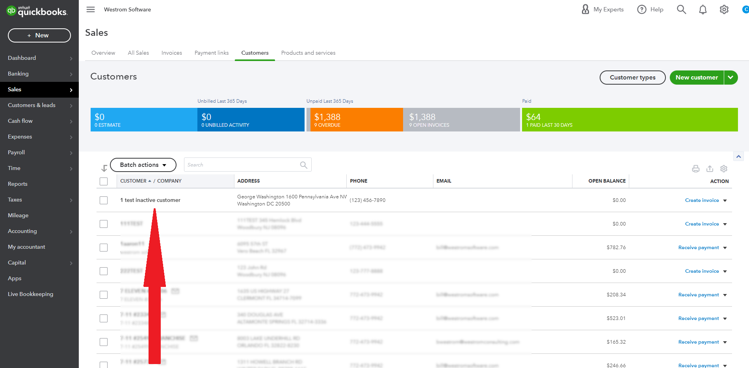The width and height of the screenshot is (749, 368).
Task: Open action dropdown for $523.01 row
Action: 725,319
